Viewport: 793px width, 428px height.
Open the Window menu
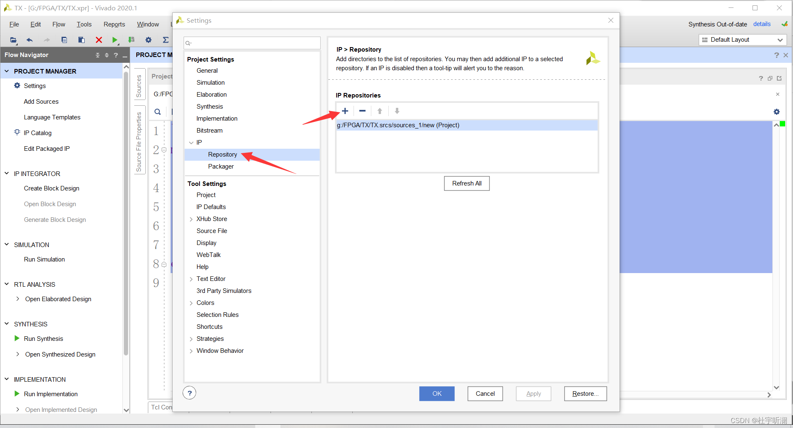(148, 24)
